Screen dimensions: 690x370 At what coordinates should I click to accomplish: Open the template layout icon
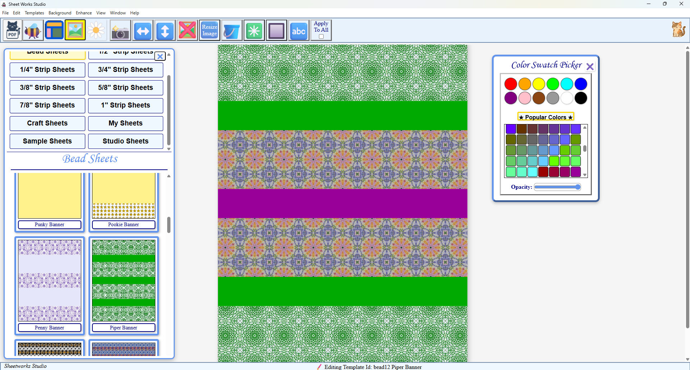coord(54,30)
